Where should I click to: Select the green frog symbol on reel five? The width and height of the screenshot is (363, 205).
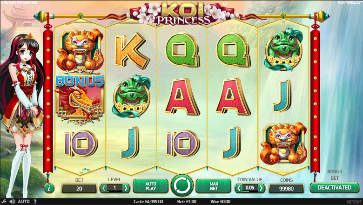click(283, 49)
